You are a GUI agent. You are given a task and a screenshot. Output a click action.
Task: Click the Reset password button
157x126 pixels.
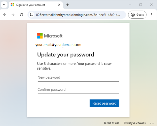click(x=104, y=103)
